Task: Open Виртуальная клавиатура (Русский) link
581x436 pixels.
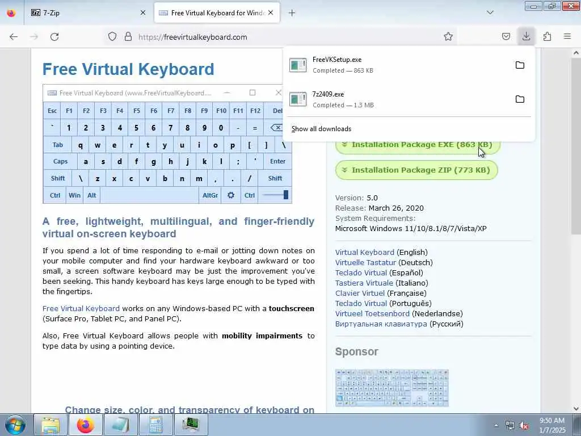Action: pyautogui.click(x=381, y=324)
